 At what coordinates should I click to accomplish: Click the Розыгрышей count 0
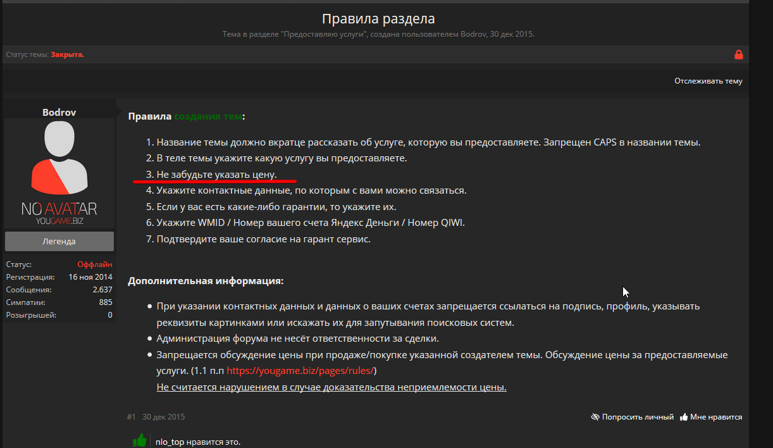coord(110,315)
